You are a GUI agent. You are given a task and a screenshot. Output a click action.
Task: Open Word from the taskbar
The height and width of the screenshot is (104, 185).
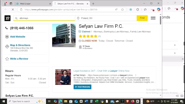[86, 101]
